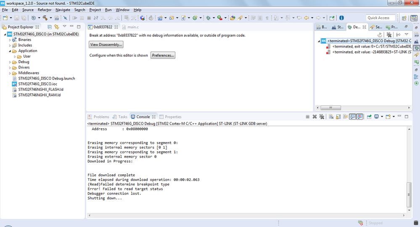
Task: Close the Console view tab
Action: (154, 117)
